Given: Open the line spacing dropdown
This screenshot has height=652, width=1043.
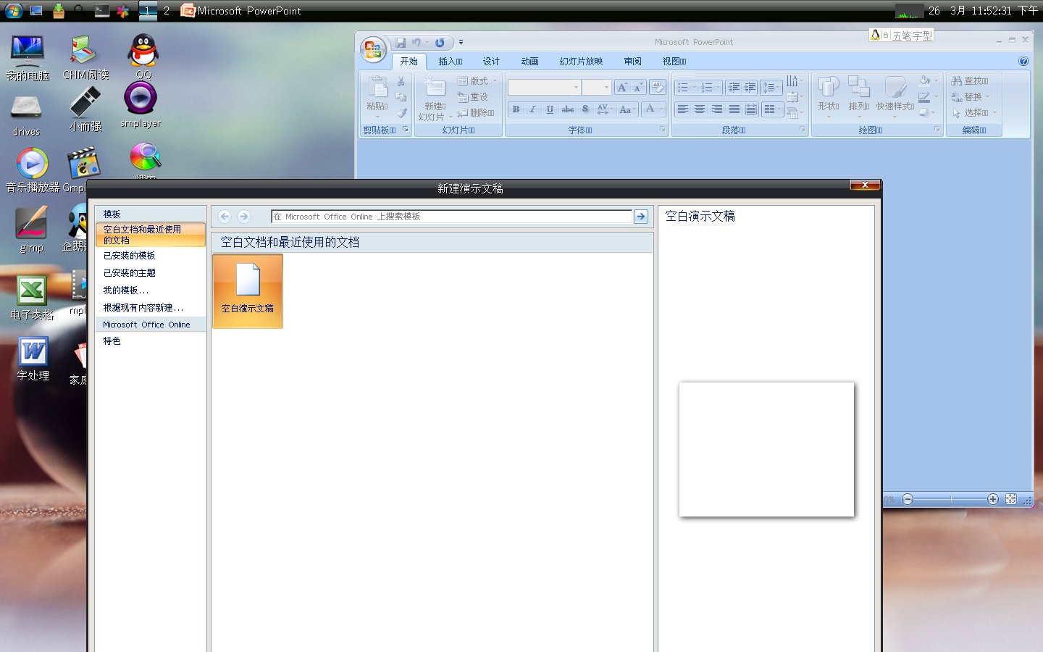Looking at the screenshot, I should (x=772, y=88).
